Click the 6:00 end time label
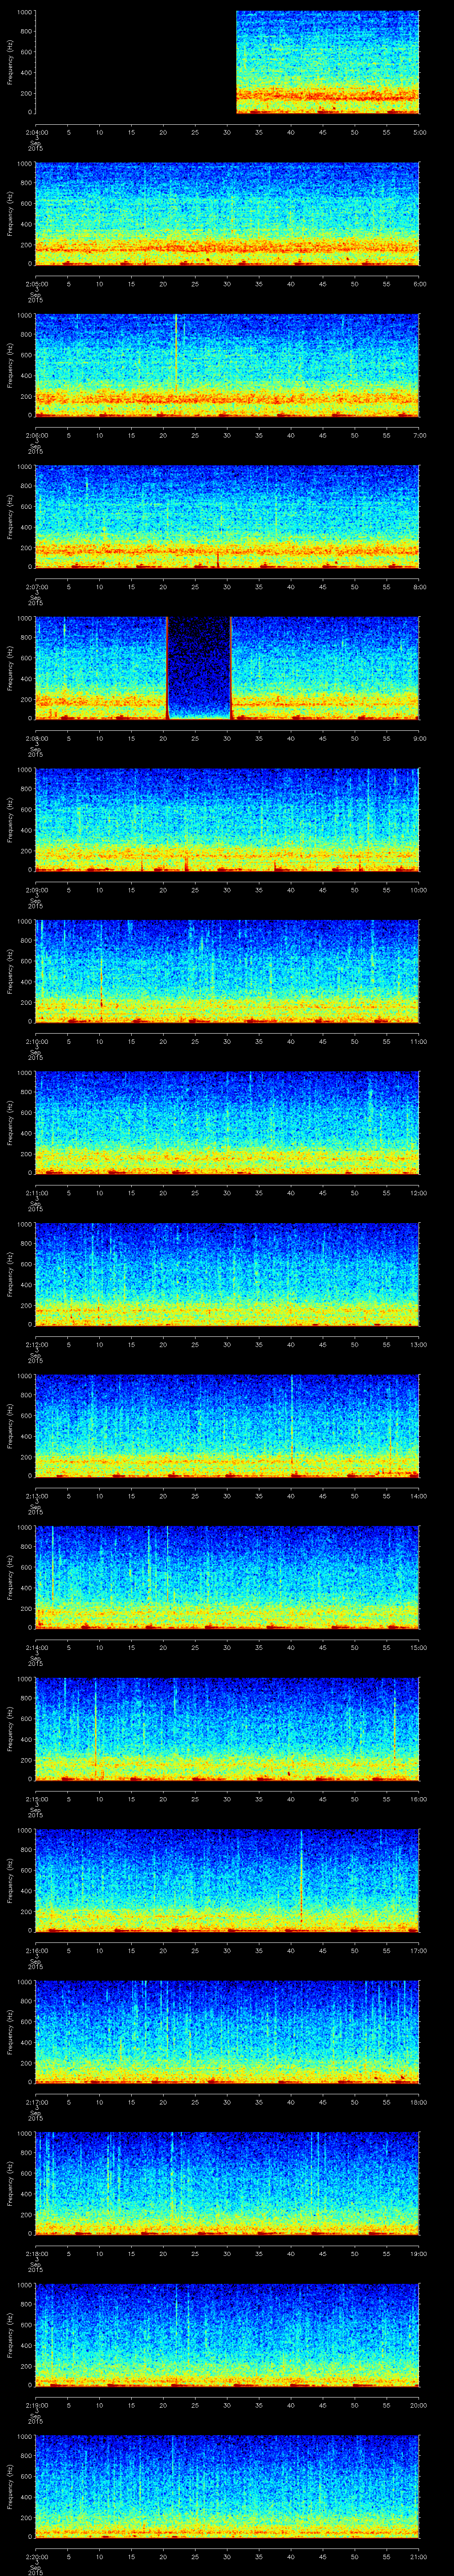This screenshot has width=454, height=2576. 420,284
